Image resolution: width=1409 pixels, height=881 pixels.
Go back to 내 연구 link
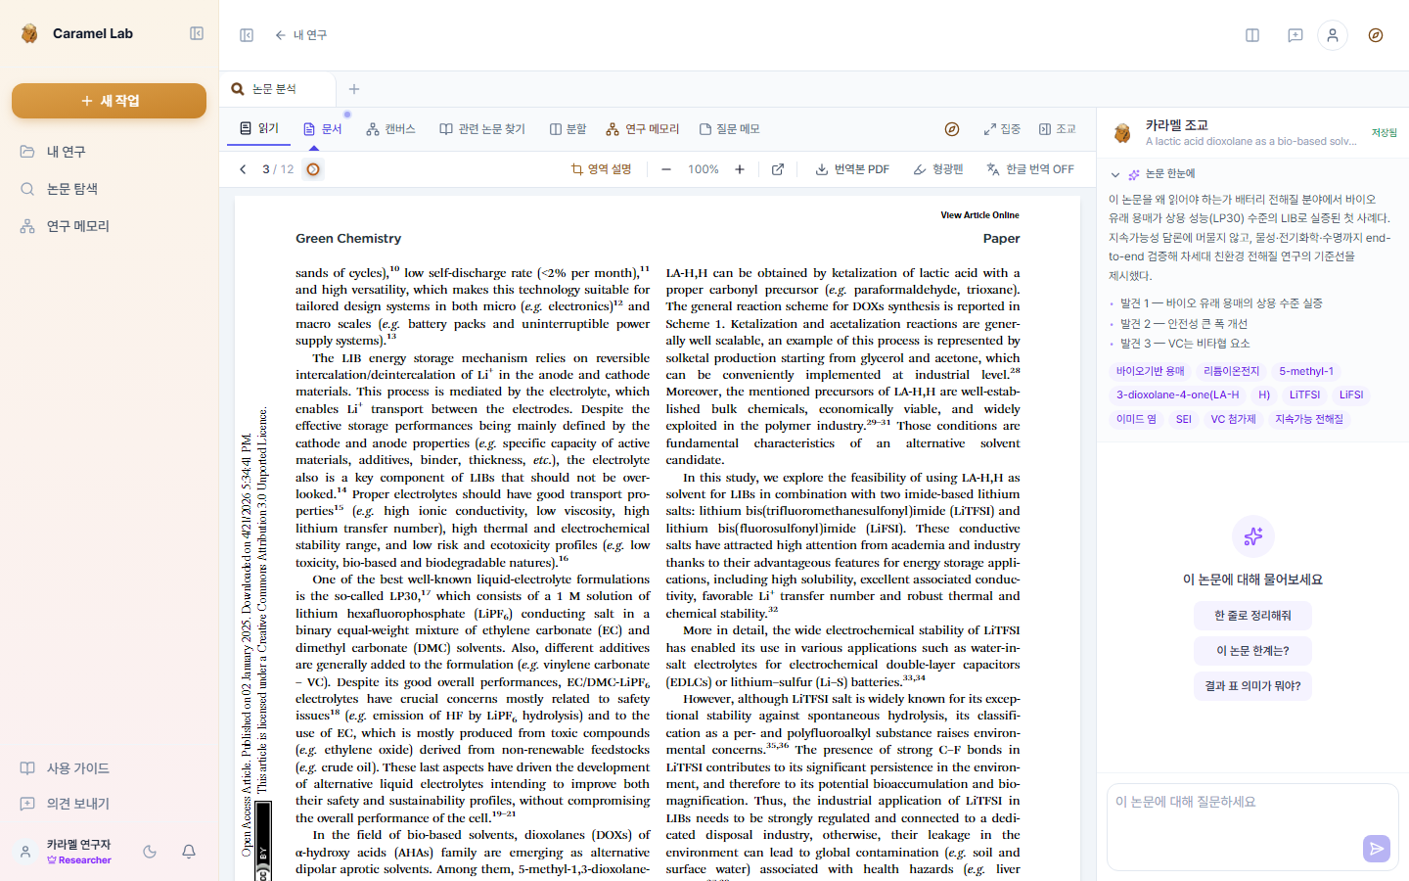301,35
